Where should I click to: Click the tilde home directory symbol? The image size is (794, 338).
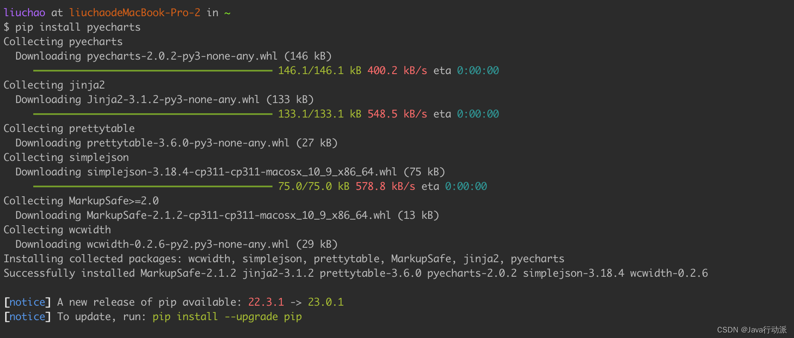coord(227,13)
